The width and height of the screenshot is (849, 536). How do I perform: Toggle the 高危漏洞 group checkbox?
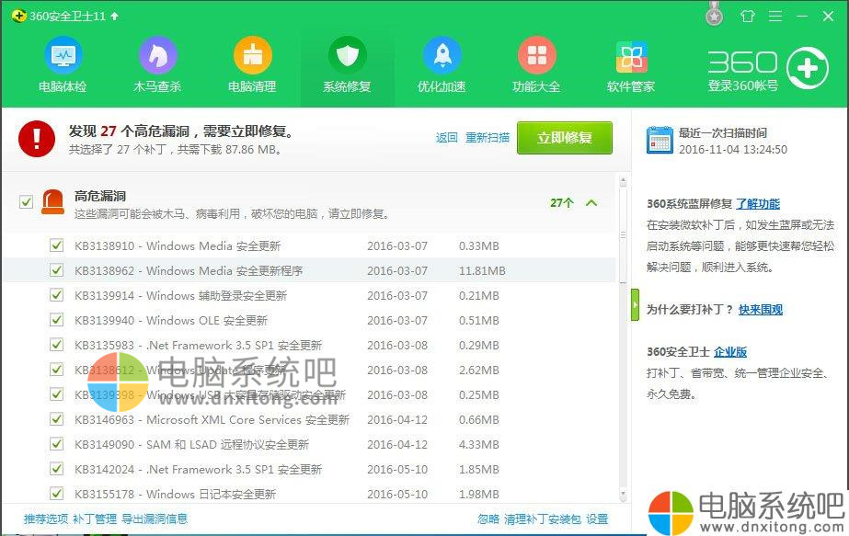tap(26, 202)
